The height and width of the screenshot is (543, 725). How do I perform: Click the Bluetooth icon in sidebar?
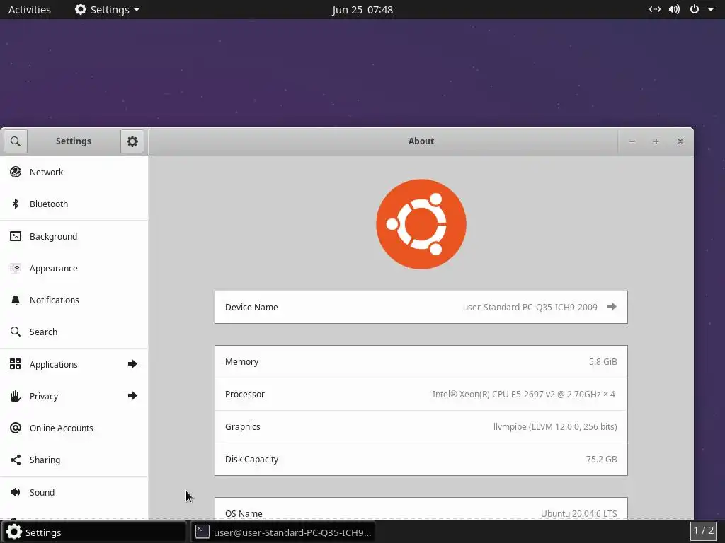16,204
